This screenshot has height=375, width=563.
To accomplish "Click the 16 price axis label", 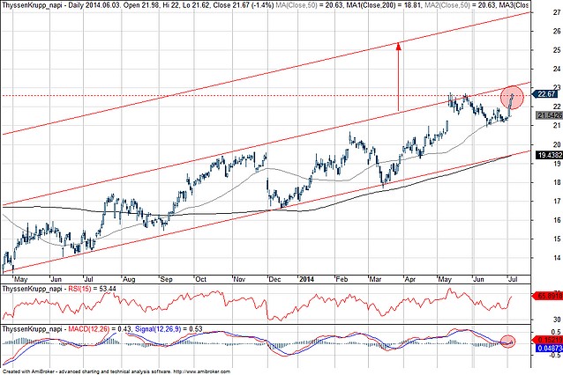I will point(557,220).
